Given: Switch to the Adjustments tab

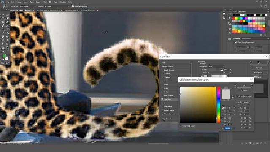Looking at the screenshot, I should point(246,38).
